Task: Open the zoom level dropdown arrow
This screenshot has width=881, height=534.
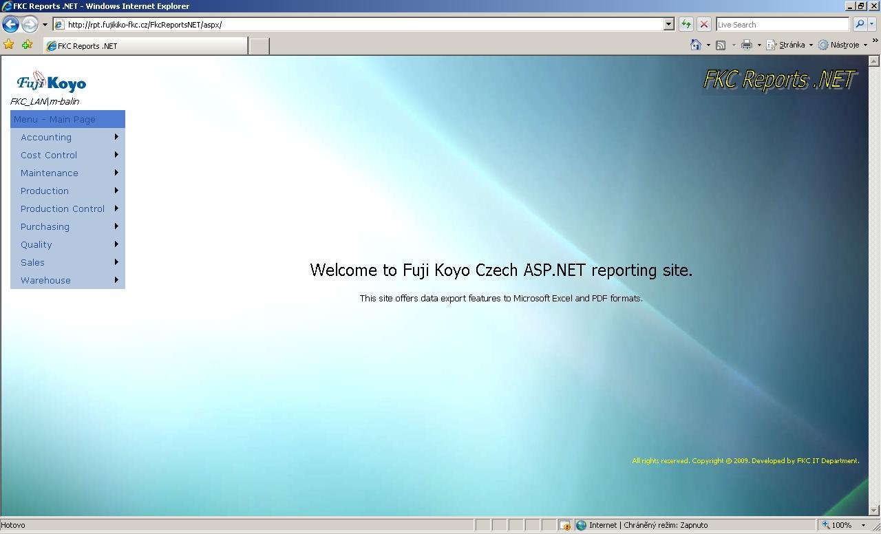Action: [864, 525]
